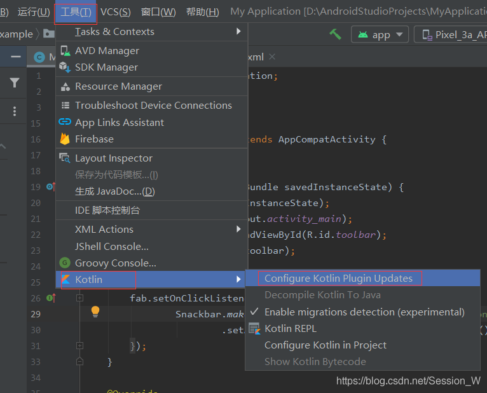Screen dimensions: 487x393
Task: Click the Troubleshoot Device Connections list icon
Action: (65, 106)
